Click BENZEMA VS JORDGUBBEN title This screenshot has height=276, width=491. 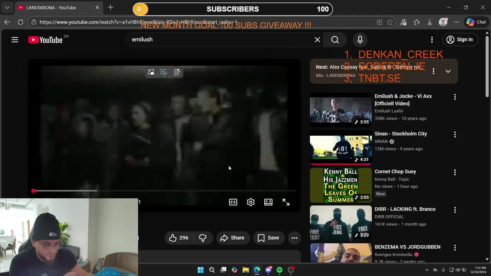click(x=407, y=247)
